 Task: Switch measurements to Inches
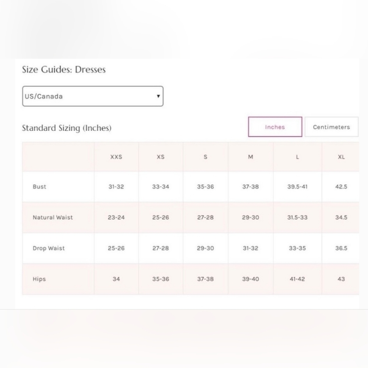pyautogui.click(x=275, y=127)
